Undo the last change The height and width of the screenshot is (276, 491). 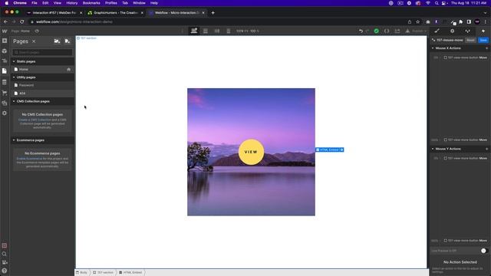coord(361,31)
